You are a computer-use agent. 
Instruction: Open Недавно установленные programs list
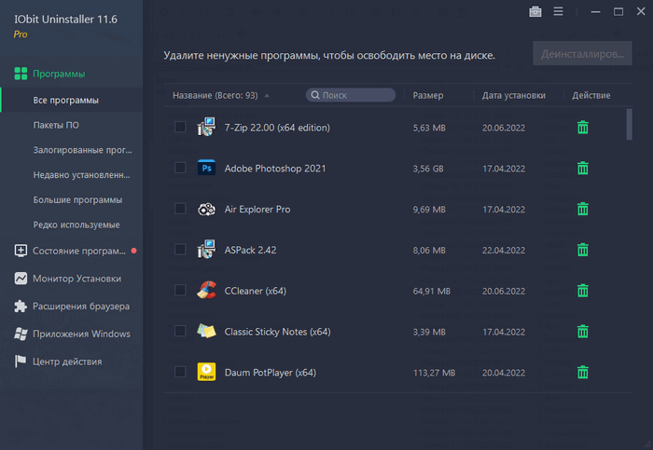[x=80, y=174]
